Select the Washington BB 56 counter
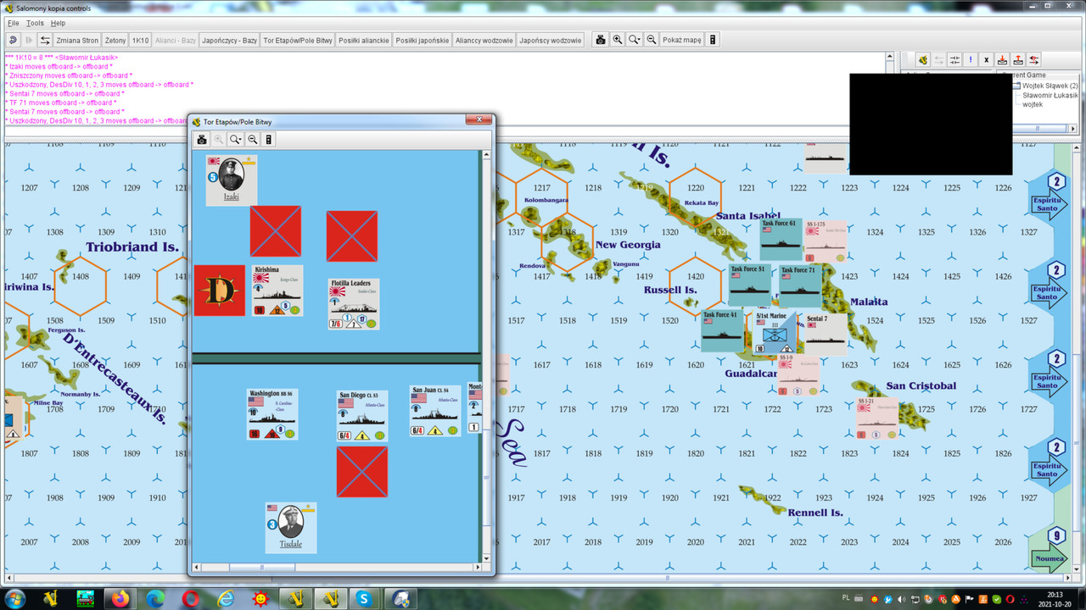This screenshot has height=610, width=1086. point(272,414)
